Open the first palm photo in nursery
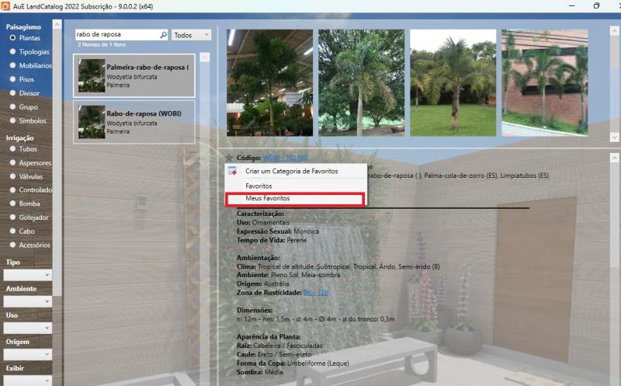The width and height of the screenshot is (621, 386). [x=269, y=83]
